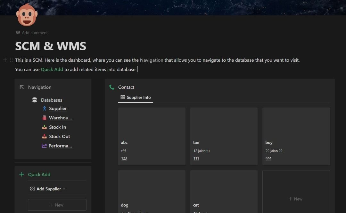Open the Stock In database link
346x213 pixels.
click(57, 127)
